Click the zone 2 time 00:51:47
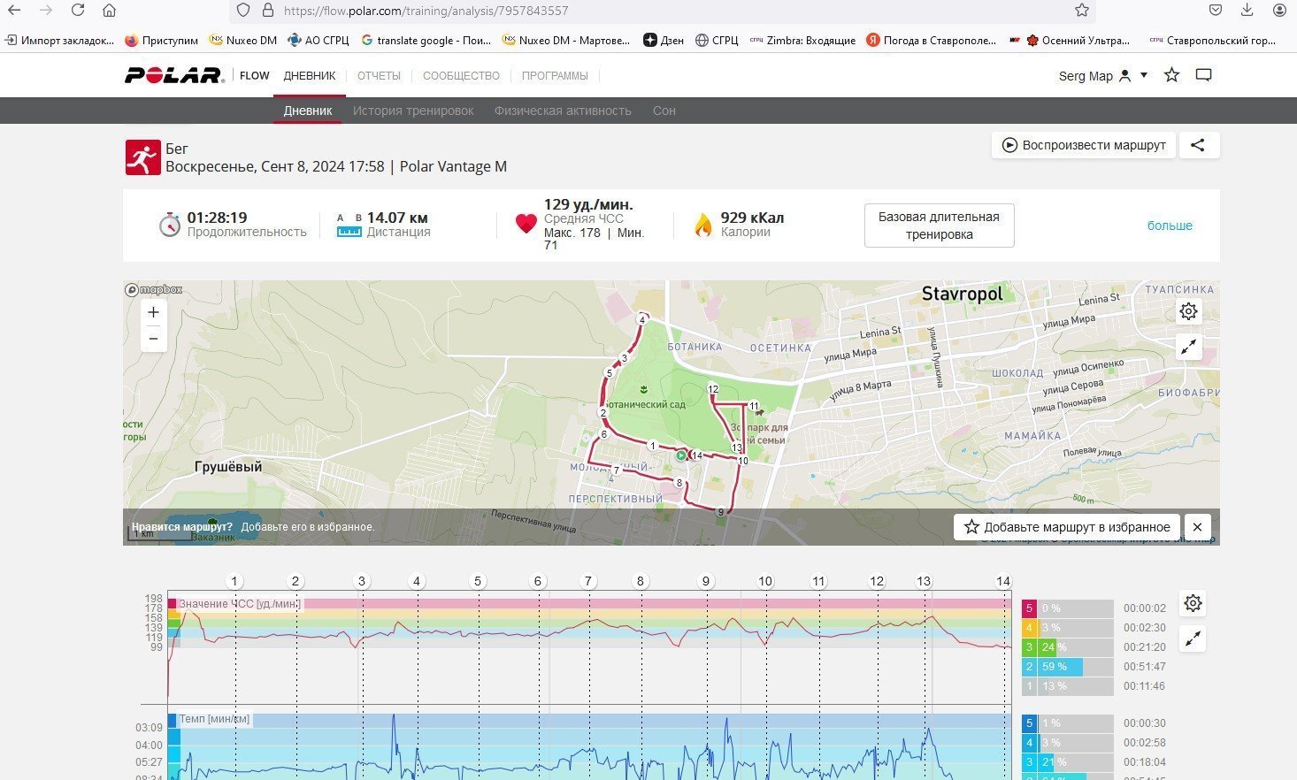The width and height of the screenshot is (1297, 780). click(x=1145, y=667)
